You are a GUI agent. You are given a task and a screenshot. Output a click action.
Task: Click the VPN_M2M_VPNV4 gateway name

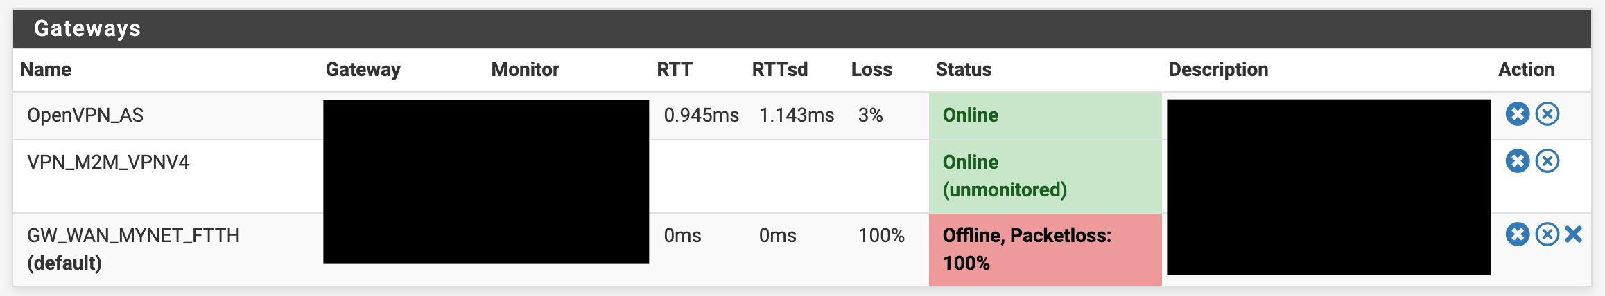[x=108, y=162]
